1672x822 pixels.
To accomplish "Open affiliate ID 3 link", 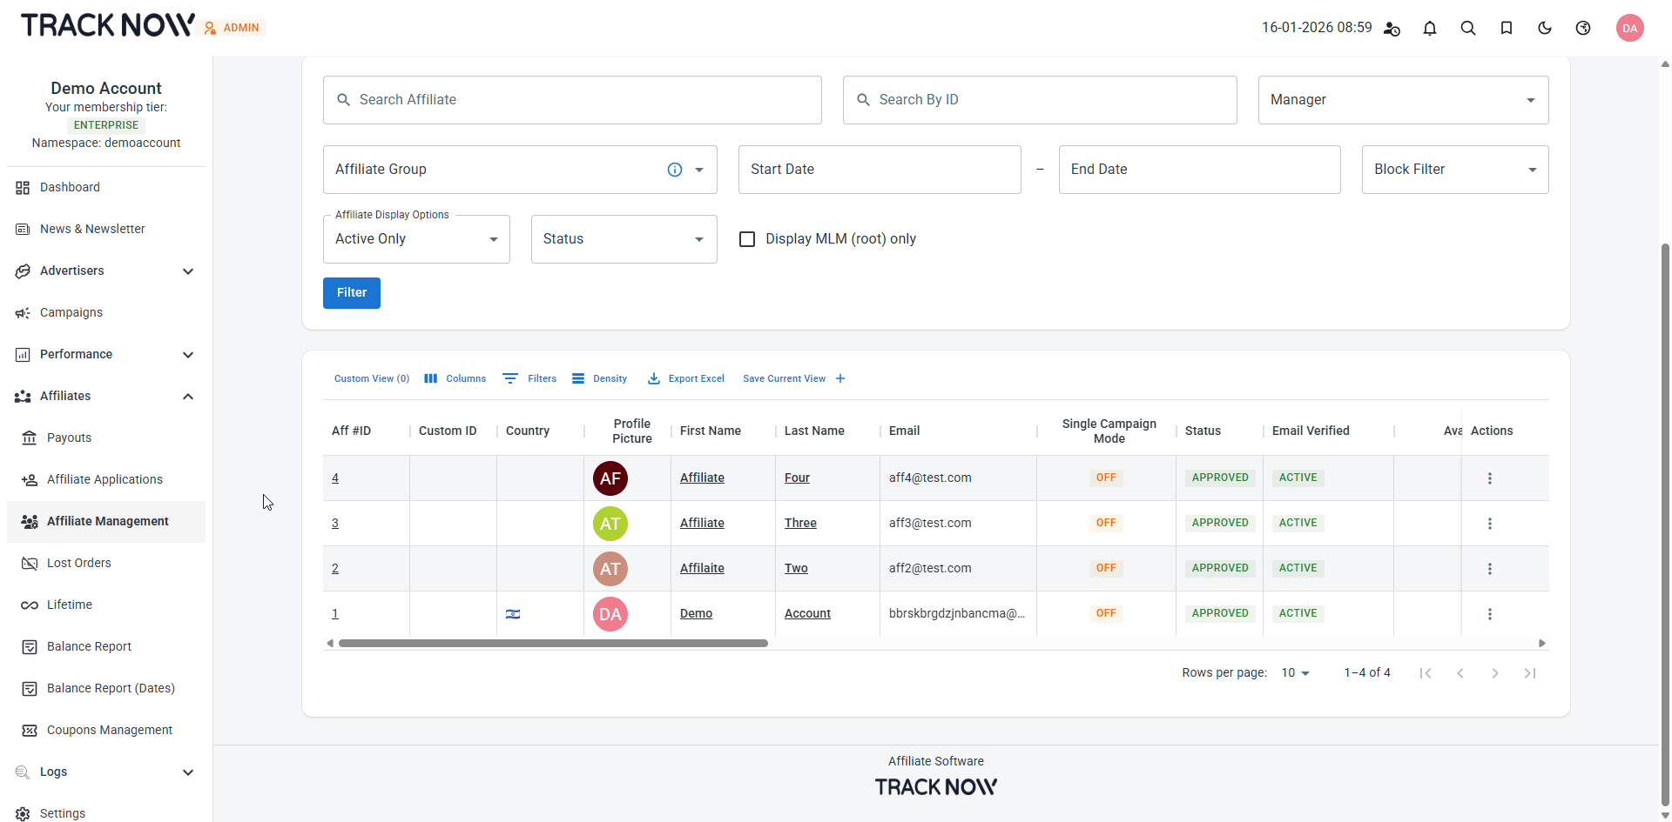I will point(335,524).
